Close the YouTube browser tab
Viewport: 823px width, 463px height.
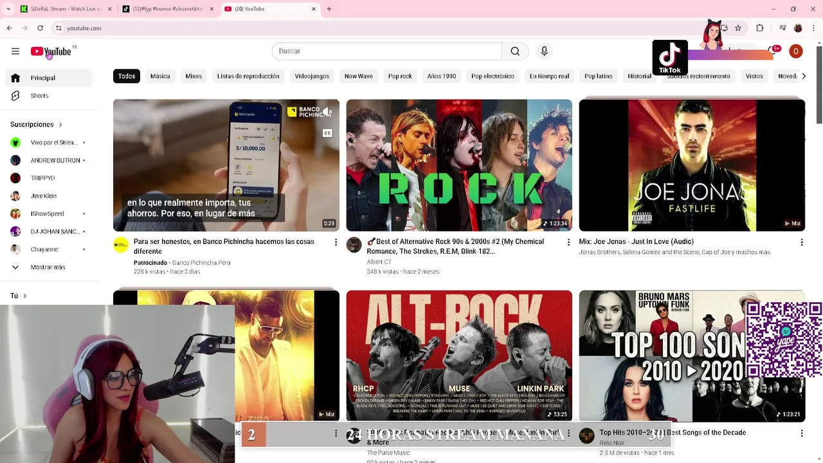click(x=314, y=9)
